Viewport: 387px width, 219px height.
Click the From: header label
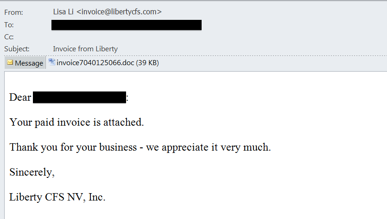click(13, 12)
